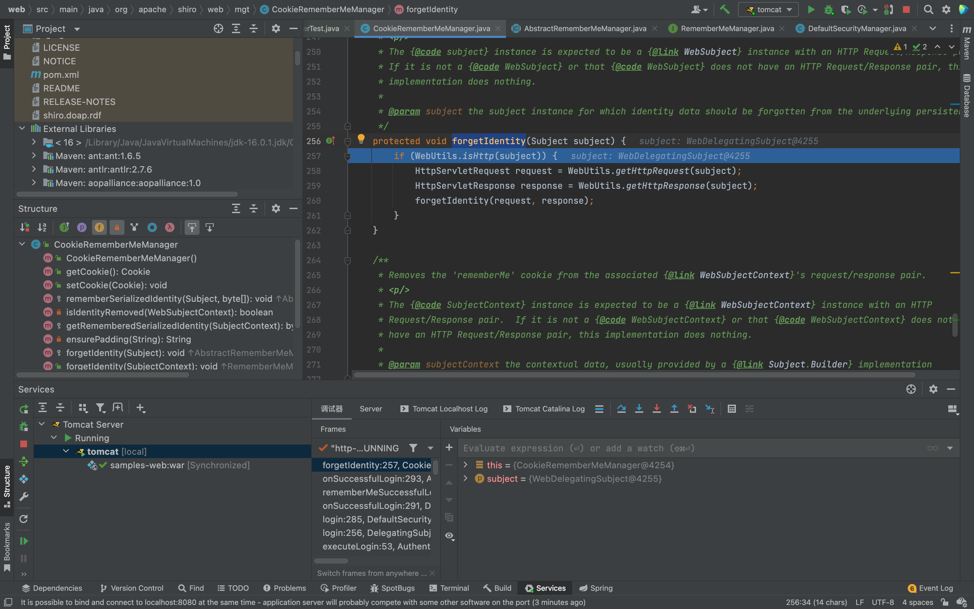This screenshot has width=974, height=609.
Task: Open Terminal tool window
Action: 449,588
